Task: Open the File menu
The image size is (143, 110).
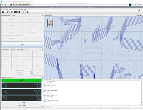Action: [2, 9]
